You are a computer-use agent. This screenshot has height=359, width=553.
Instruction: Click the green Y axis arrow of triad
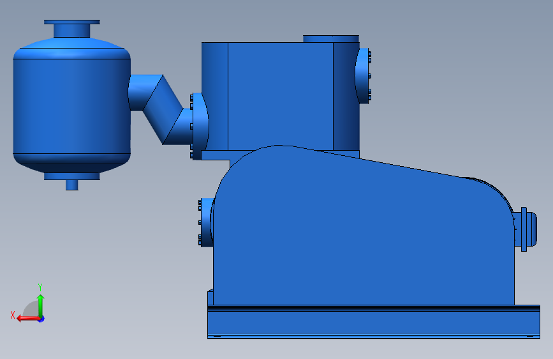pos(41,305)
